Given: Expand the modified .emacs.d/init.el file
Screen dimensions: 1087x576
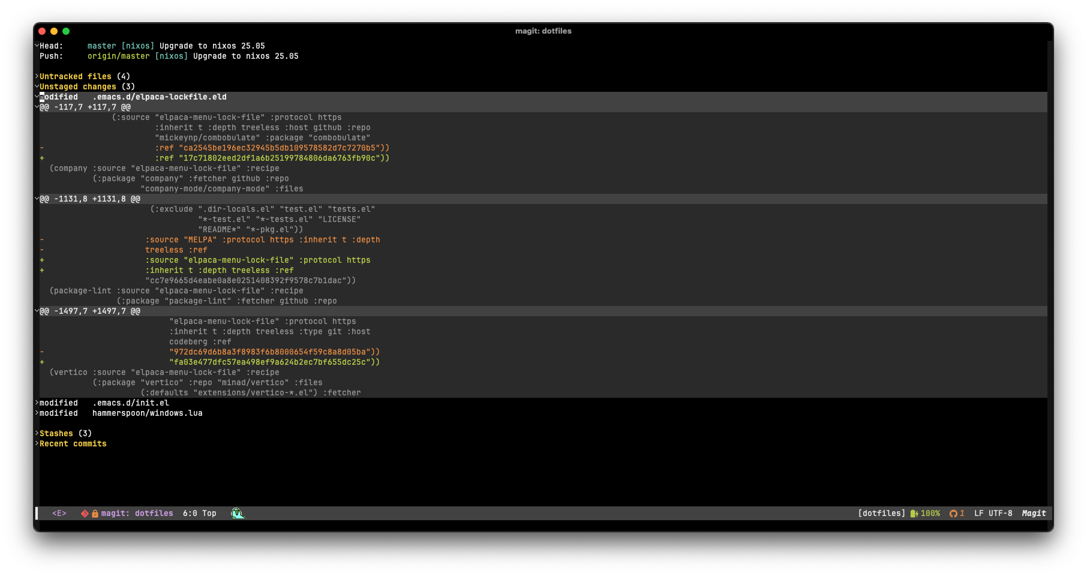Looking at the screenshot, I should [x=104, y=403].
